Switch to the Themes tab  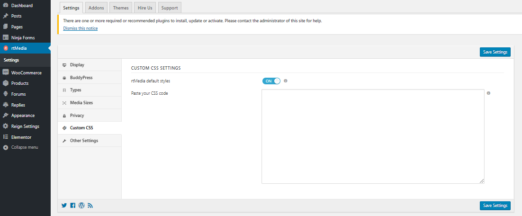(121, 8)
